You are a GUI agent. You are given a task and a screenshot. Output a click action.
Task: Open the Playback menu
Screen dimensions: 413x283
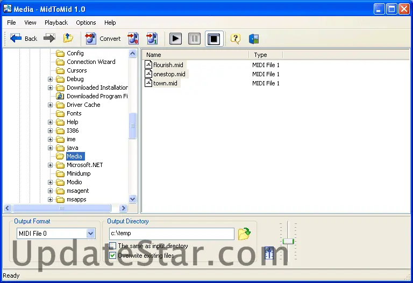[x=56, y=23]
